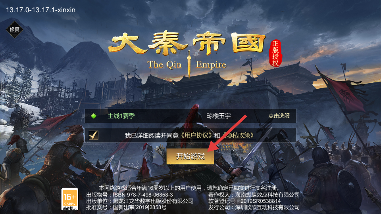381x214 pixels.
Task: Click the golden sword emblem in the logo
Action: click(189, 64)
